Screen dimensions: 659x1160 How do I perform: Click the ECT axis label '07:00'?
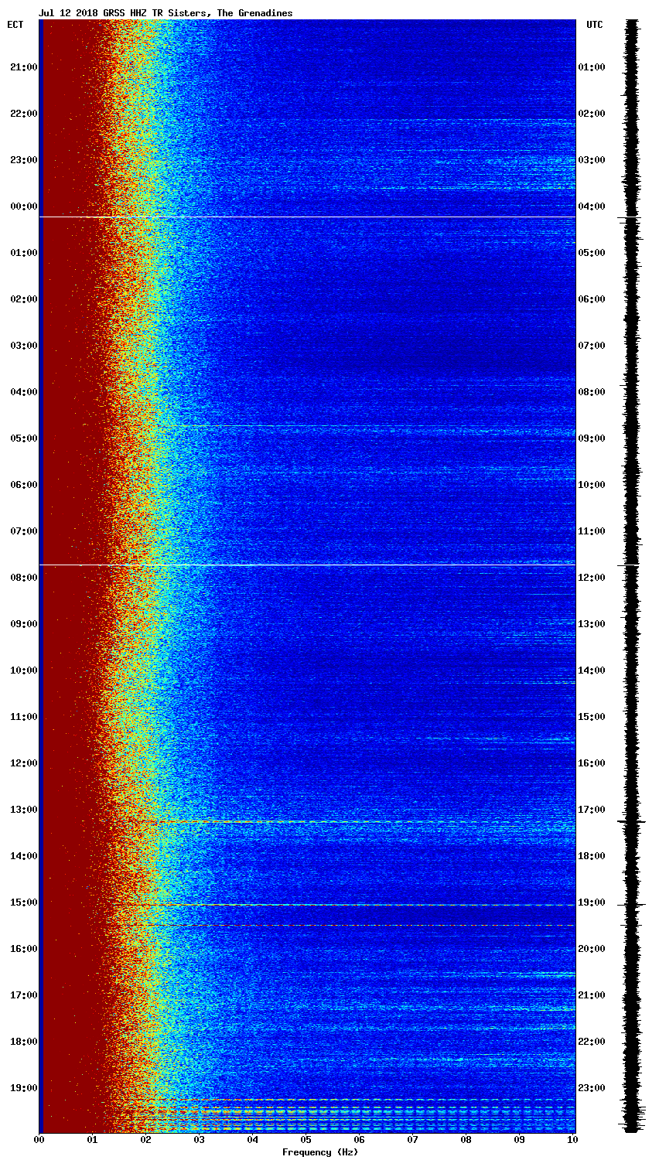(24, 531)
